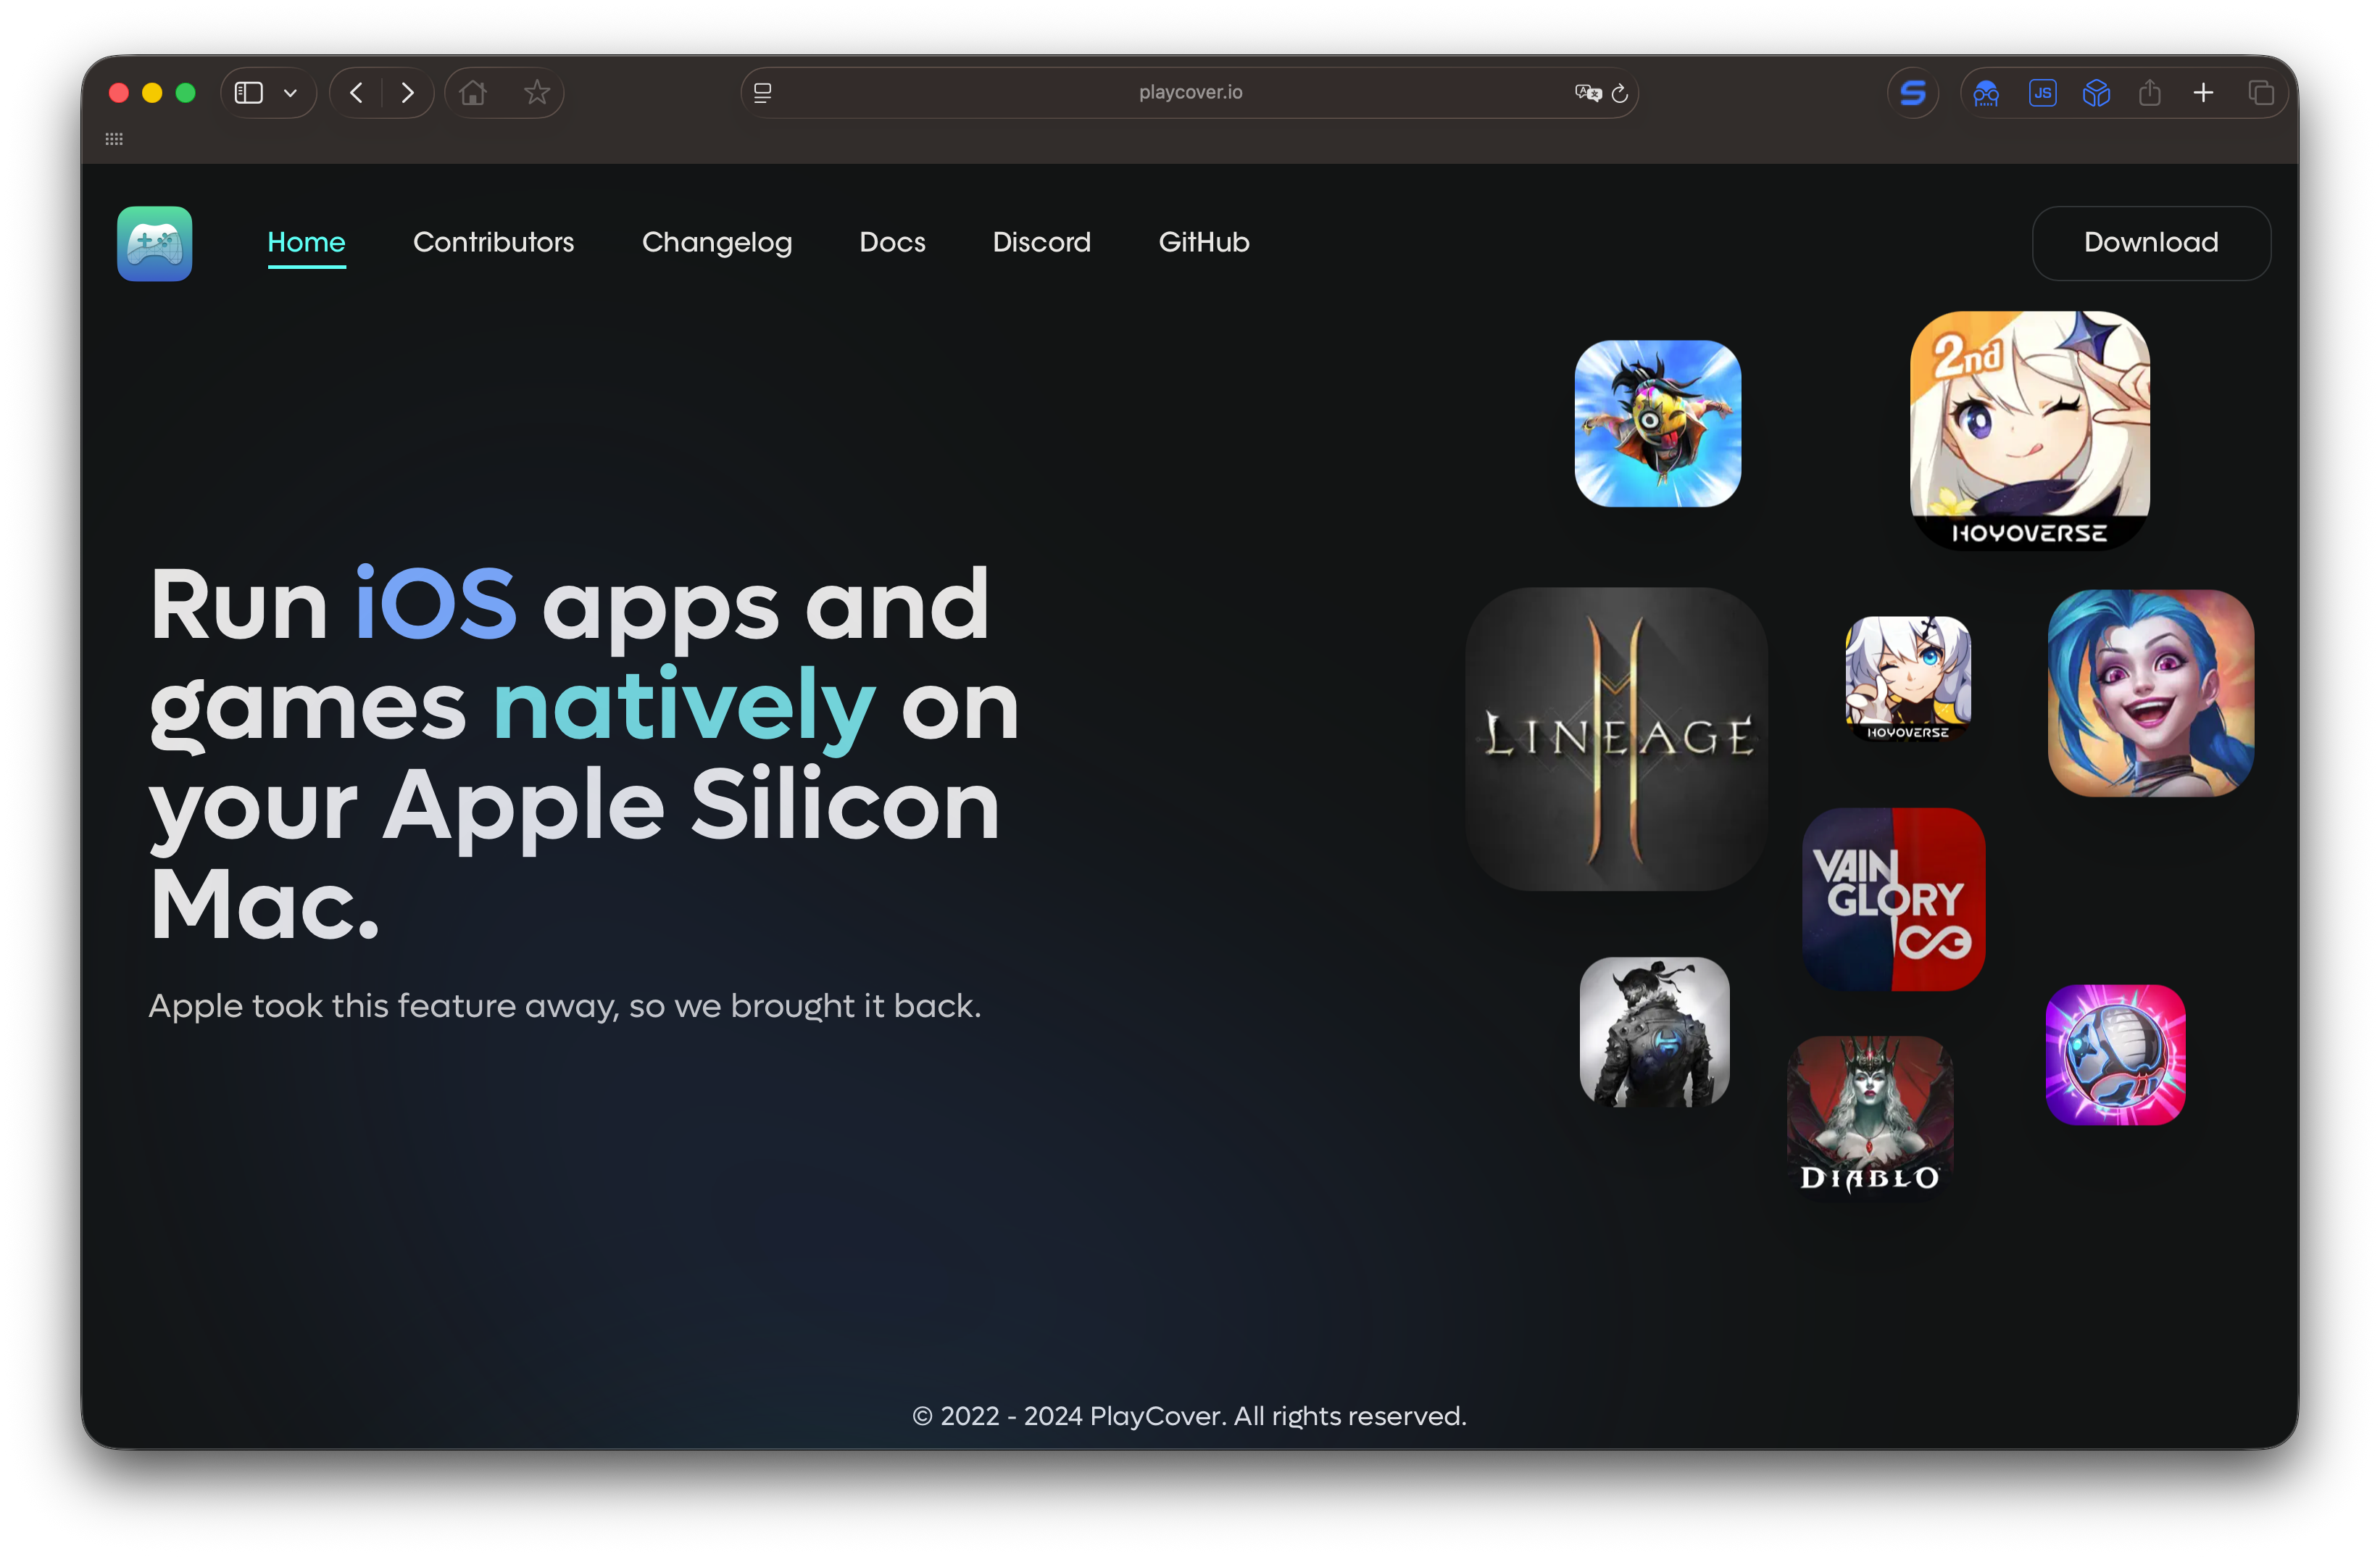Open the Changelog page
Image resolution: width=2380 pixels, height=1557 pixels.
click(x=716, y=242)
